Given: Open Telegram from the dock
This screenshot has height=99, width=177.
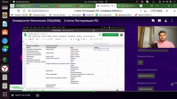Looking at the screenshot, I should point(5,49).
